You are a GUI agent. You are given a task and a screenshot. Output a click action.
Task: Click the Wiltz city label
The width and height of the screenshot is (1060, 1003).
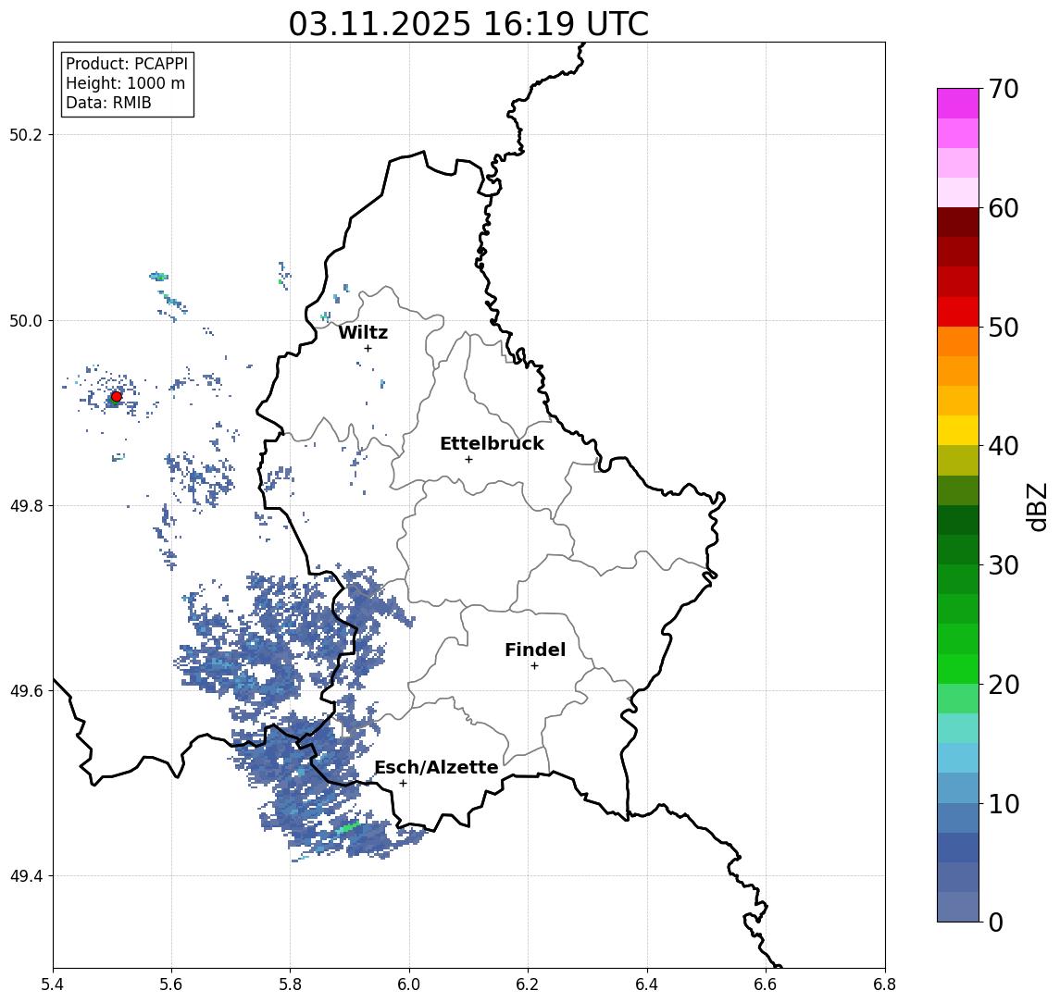pyautogui.click(x=363, y=332)
